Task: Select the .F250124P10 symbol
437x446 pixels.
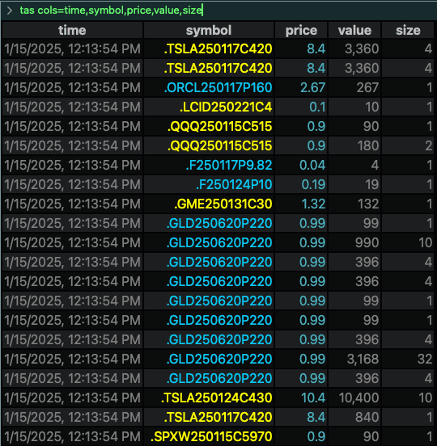Action: click(234, 184)
